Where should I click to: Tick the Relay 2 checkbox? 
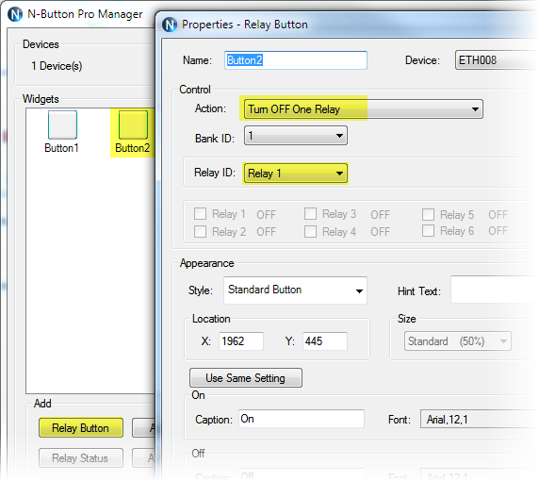(200, 231)
